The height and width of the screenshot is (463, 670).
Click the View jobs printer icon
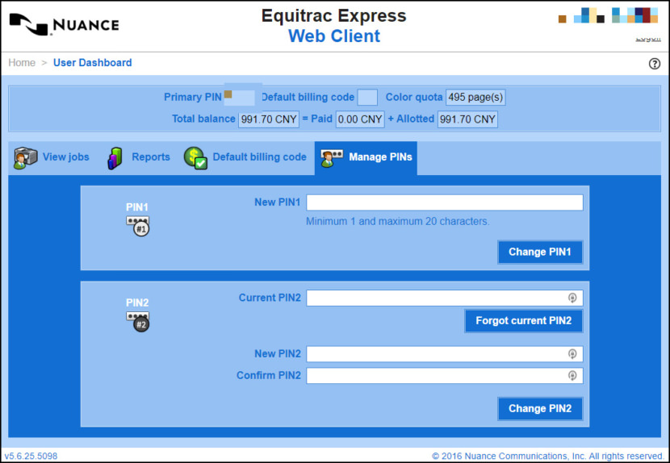[25, 158]
